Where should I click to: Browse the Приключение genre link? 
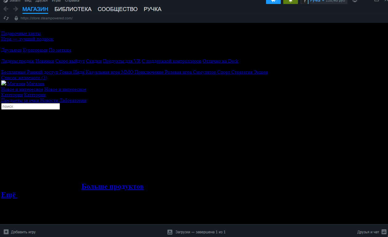pyautogui.click(x=149, y=72)
